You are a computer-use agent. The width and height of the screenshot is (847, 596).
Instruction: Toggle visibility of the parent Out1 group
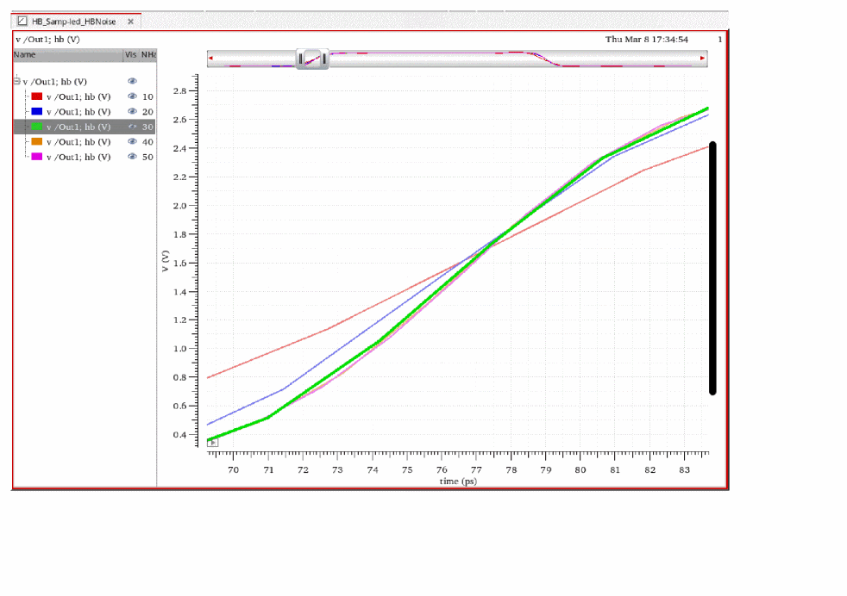[132, 82]
